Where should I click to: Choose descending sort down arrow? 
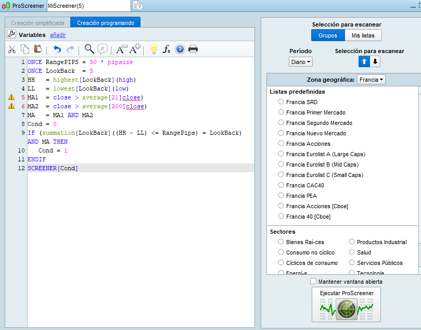[x=375, y=61]
